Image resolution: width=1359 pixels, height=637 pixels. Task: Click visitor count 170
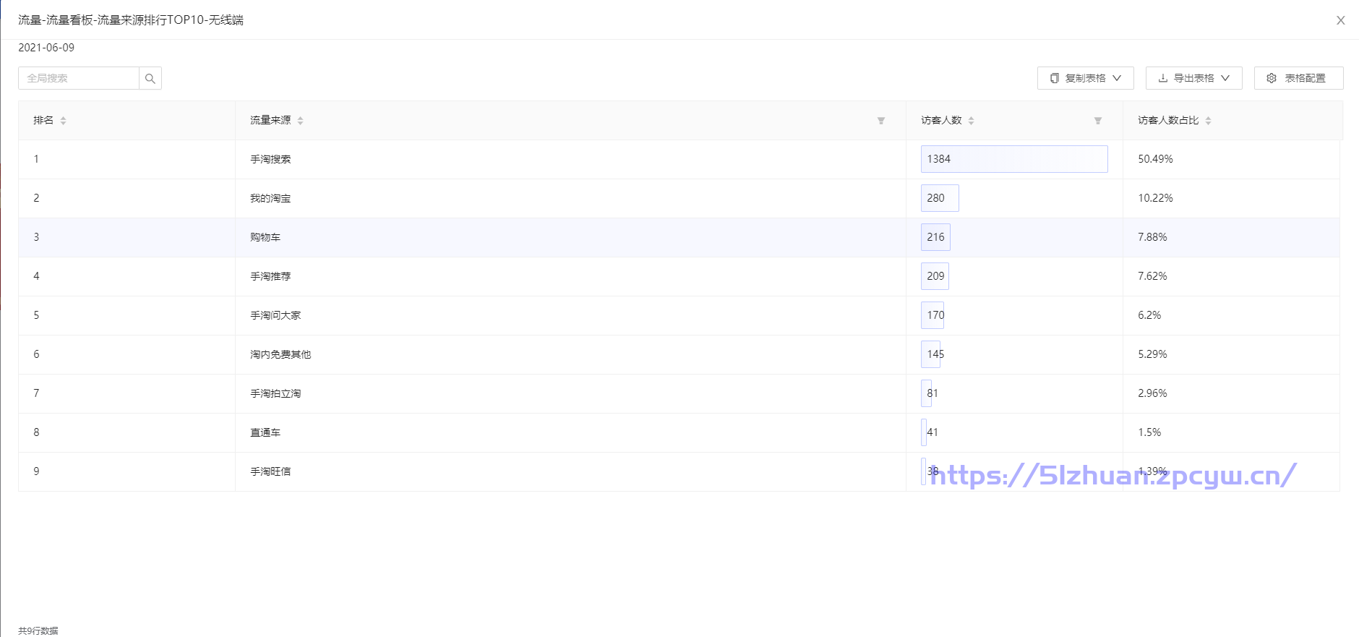[935, 315]
